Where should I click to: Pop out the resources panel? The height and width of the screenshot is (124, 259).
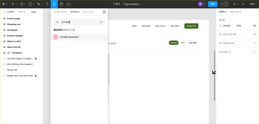click(104, 12)
